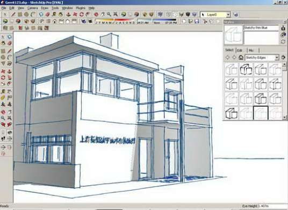Switch to the Mix tab in Styles
288x210 pixels.
pyautogui.click(x=251, y=50)
